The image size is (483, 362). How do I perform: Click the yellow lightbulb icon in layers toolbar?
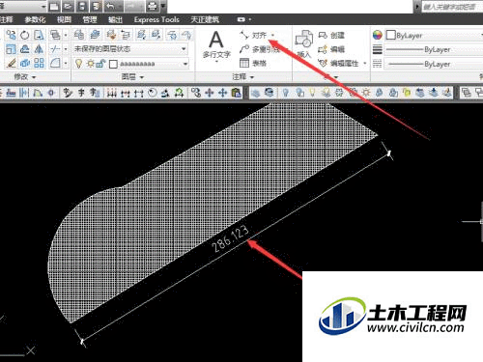tap(312, 93)
